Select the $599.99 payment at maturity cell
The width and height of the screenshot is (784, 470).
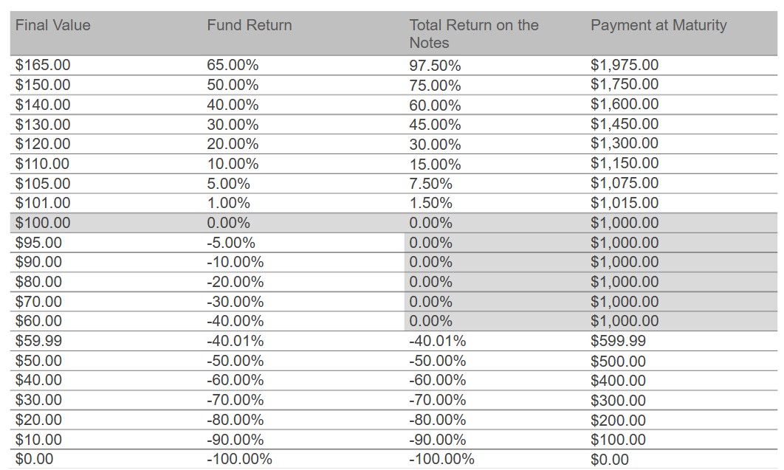[618, 341]
